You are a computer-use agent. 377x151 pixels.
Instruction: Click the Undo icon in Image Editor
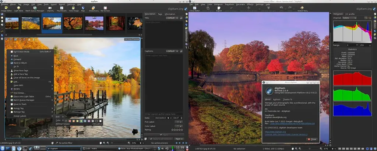click(281, 8)
